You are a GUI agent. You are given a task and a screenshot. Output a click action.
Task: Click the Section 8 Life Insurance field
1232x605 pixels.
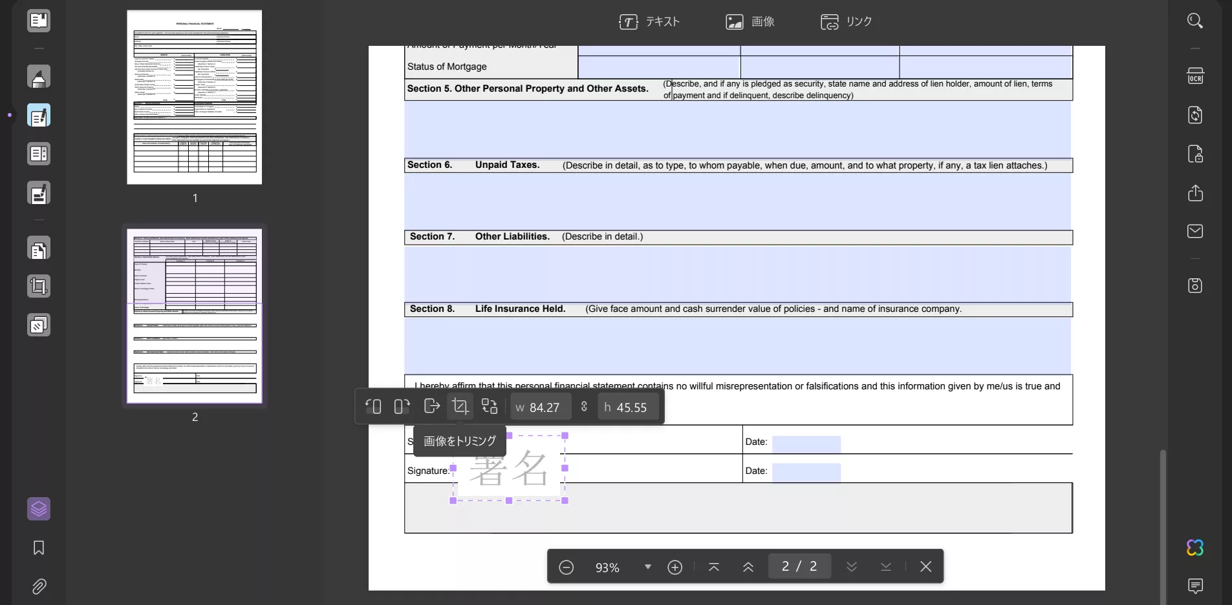coord(738,345)
